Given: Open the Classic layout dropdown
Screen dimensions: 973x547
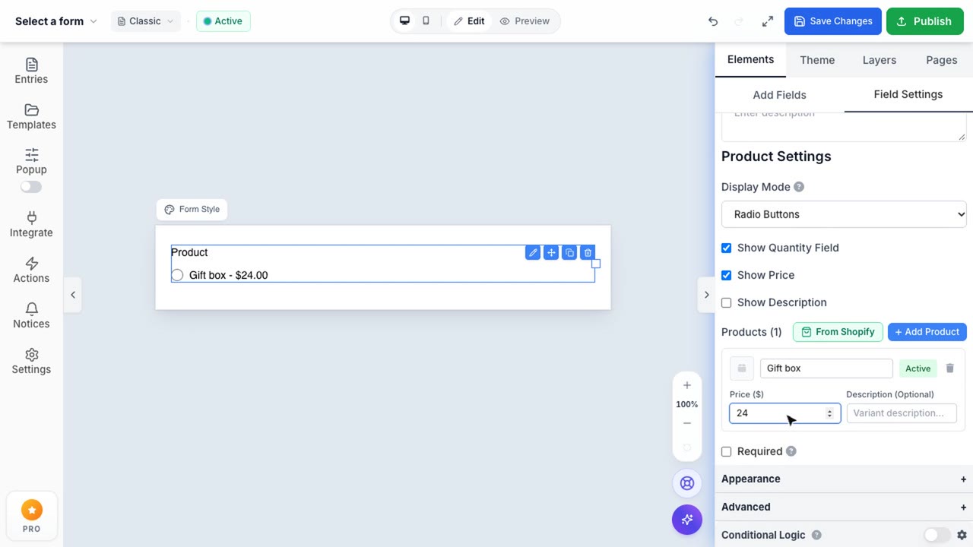Looking at the screenshot, I should pos(146,21).
